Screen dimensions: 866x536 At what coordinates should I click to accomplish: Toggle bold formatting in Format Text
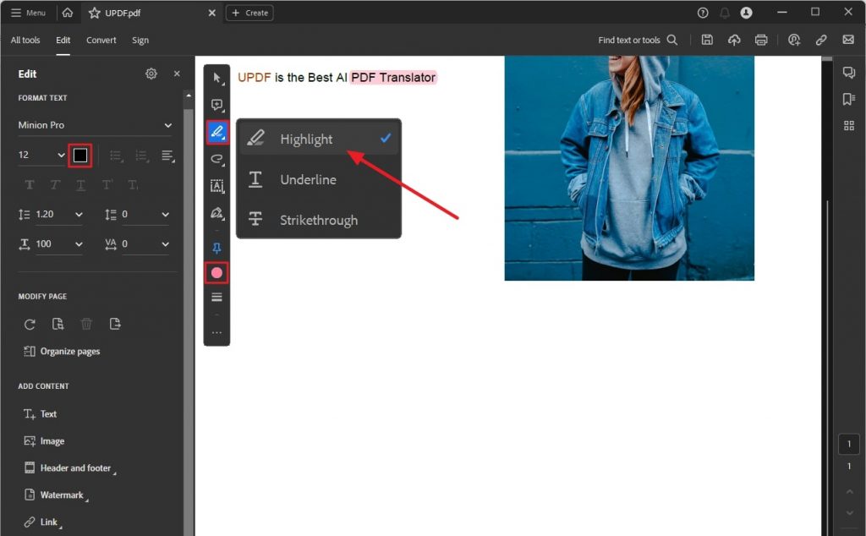pos(30,184)
